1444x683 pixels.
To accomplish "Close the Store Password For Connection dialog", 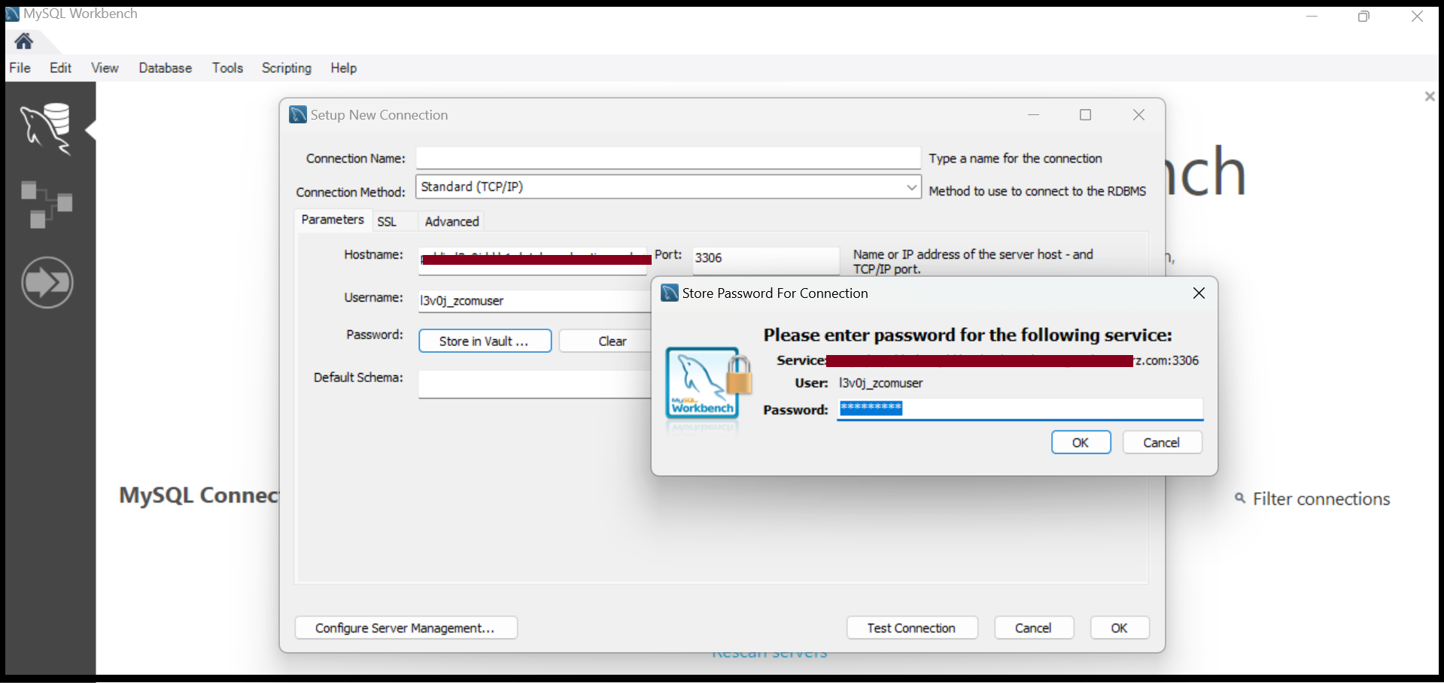I will (x=1199, y=293).
